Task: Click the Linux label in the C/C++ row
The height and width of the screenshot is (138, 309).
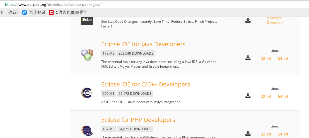Action: coord(274,89)
